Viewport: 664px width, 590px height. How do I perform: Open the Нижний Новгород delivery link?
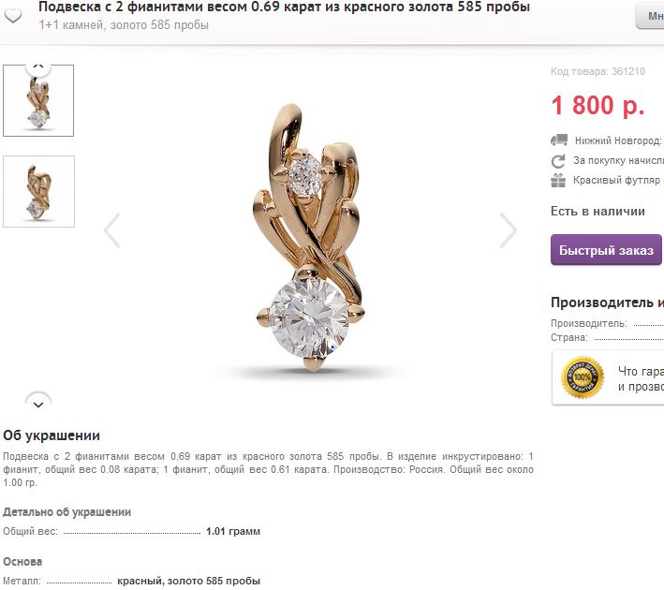coord(619,140)
